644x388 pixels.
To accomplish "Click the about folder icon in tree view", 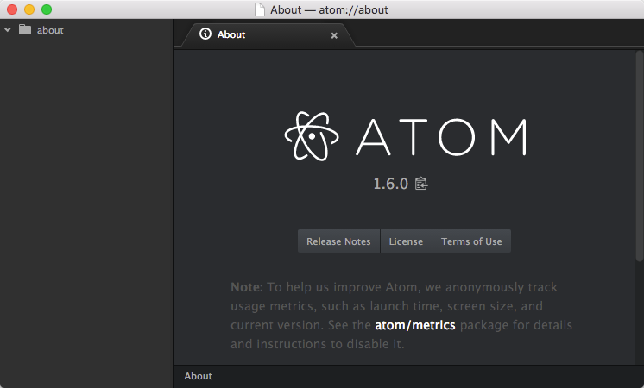I will [25, 30].
